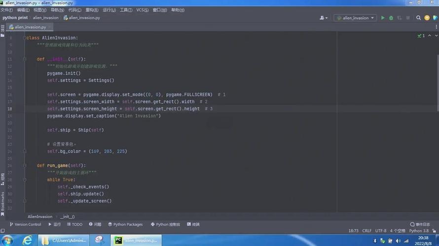Open the 代码(C) menu

tap(75, 10)
